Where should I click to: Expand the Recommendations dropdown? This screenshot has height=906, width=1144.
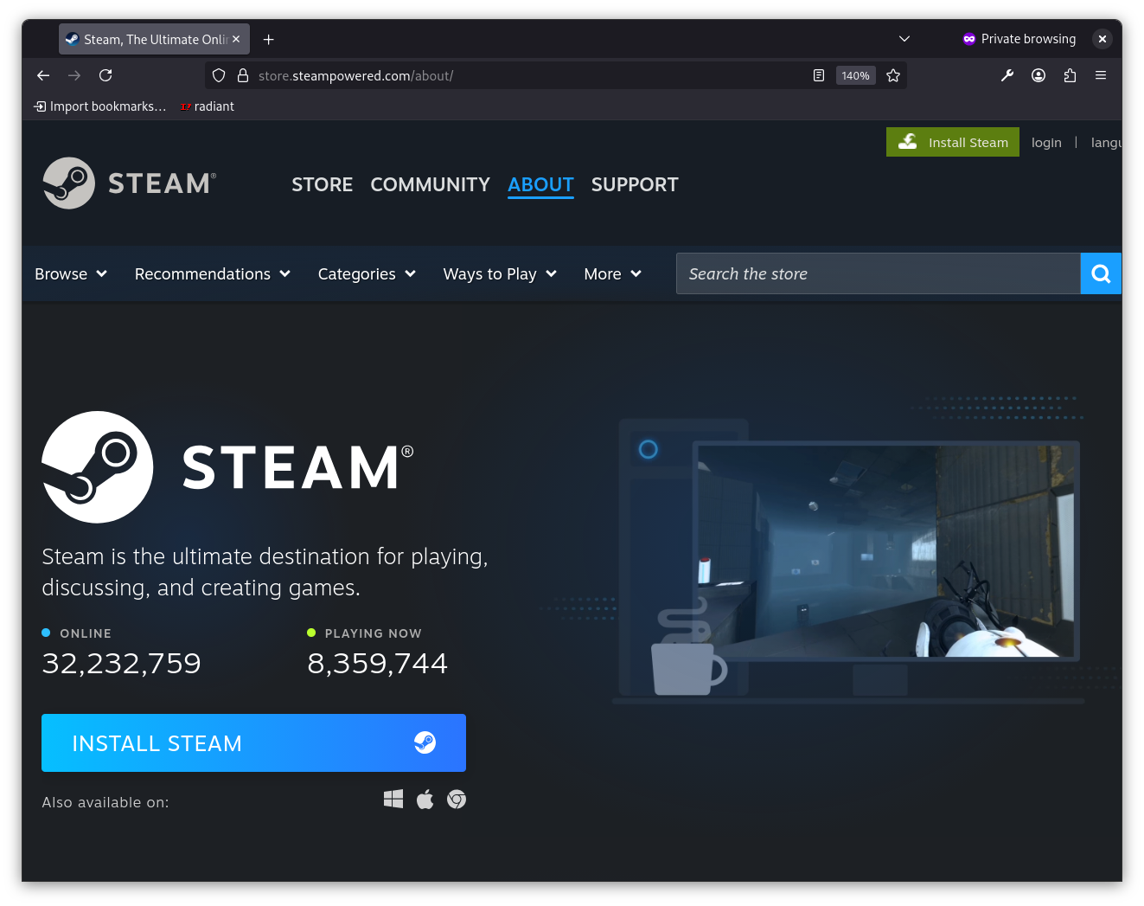[213, 273]
